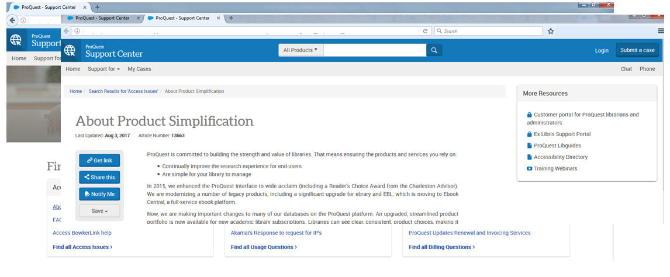Open Access BowkerLink help link in background window
The height and width of the screenshot is (277, 670).
[82, 233]
